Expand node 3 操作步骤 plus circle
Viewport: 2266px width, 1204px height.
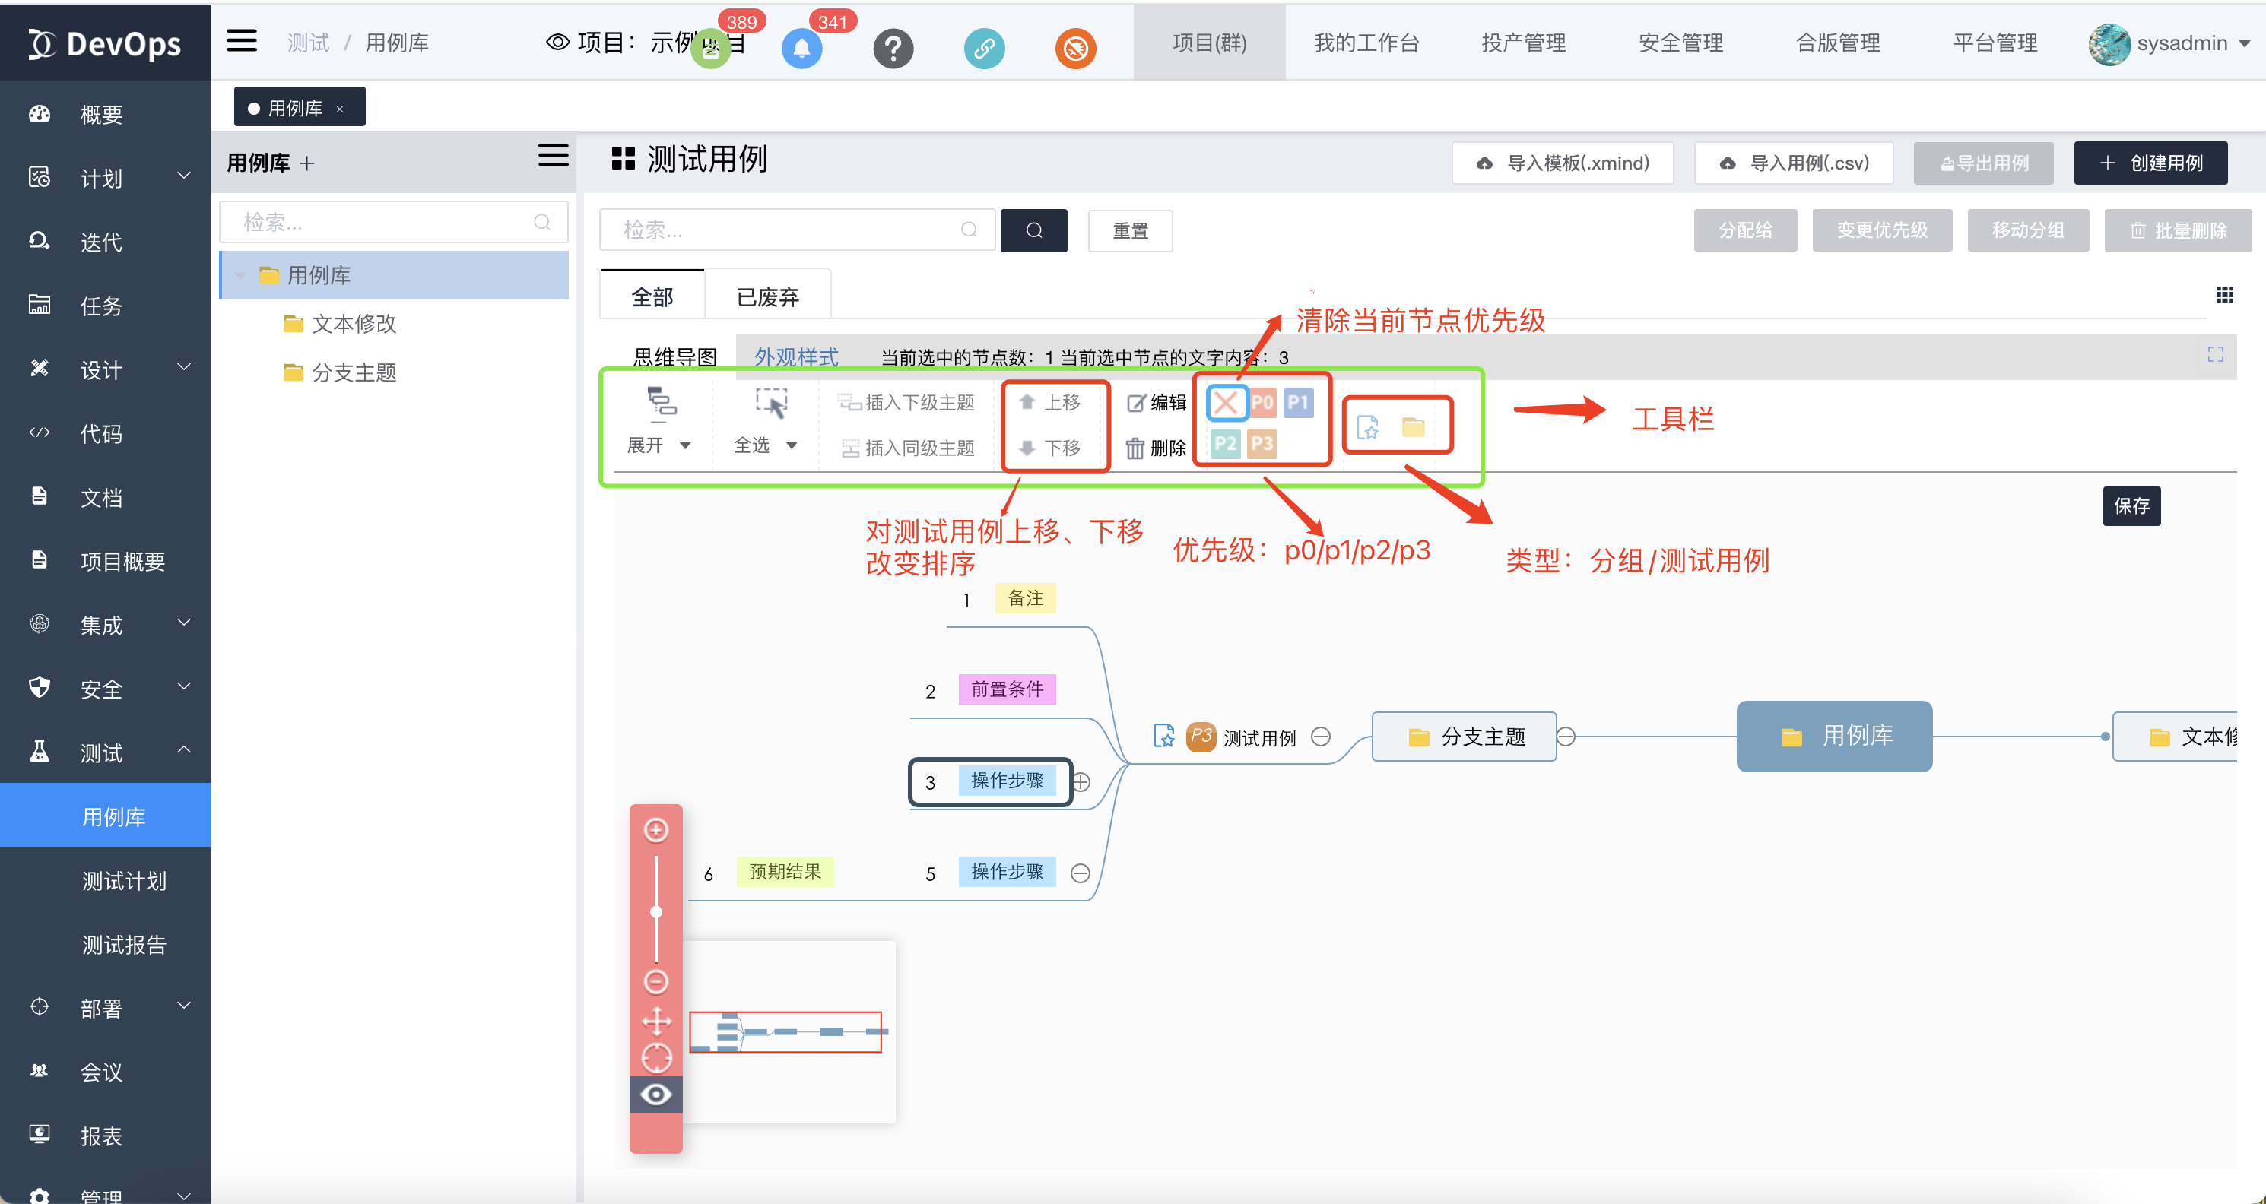1082,782
